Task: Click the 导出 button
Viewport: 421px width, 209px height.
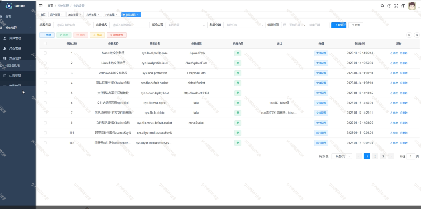Action: tap(97, 35)
